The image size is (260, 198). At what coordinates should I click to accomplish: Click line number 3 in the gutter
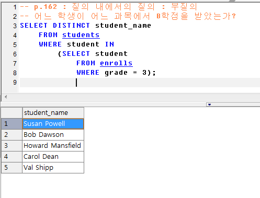tap(15, 26)
